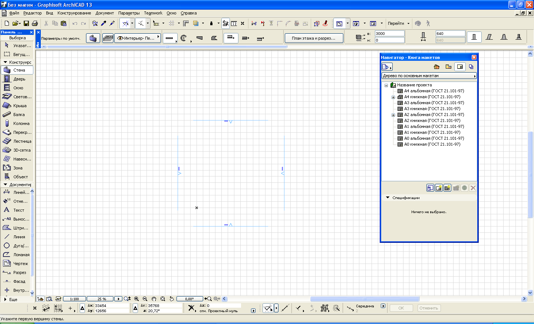The width and height of the screenshot is (534, 324).
Task: Open the Справка menu
Action: (x=189, y=13)
